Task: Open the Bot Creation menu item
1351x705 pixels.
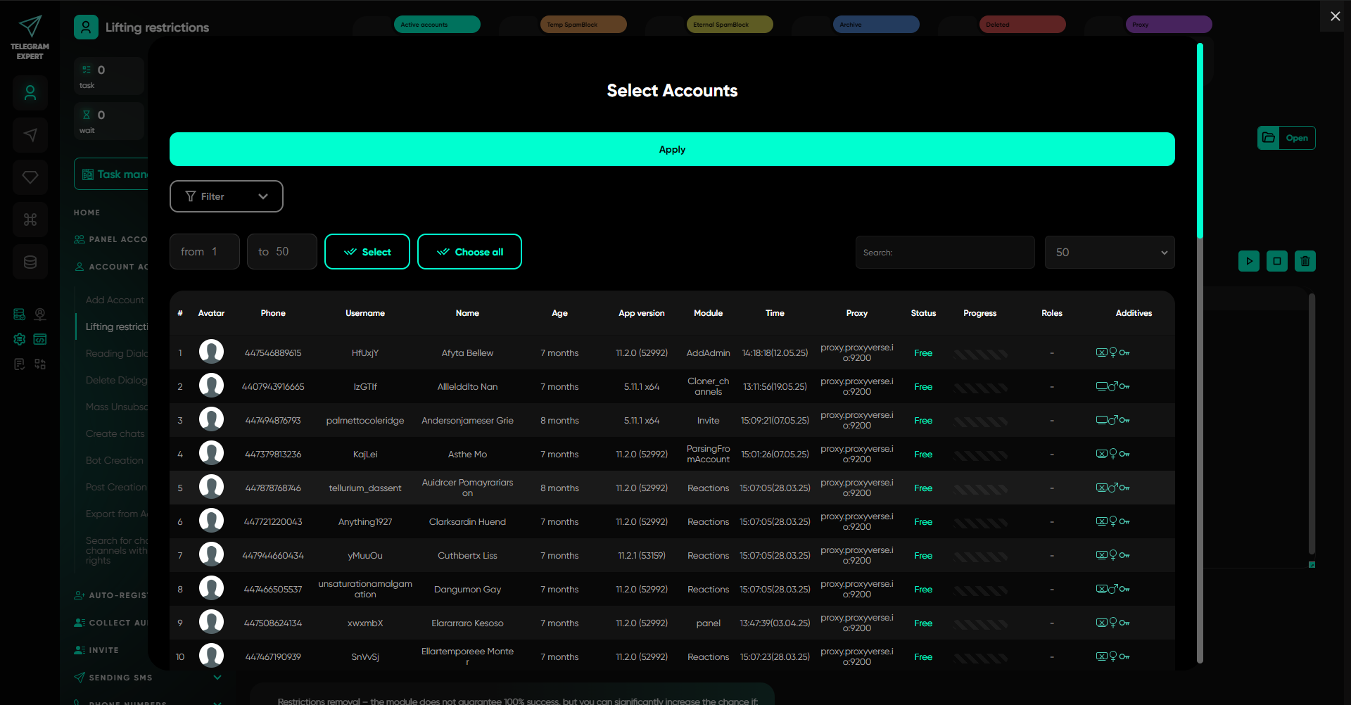Action: pos(114,460)
